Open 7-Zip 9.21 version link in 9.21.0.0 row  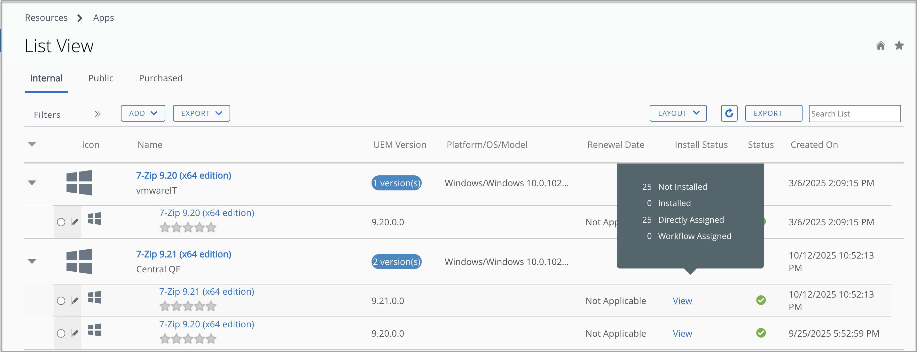pyautogui.click(x=207, y=292)
